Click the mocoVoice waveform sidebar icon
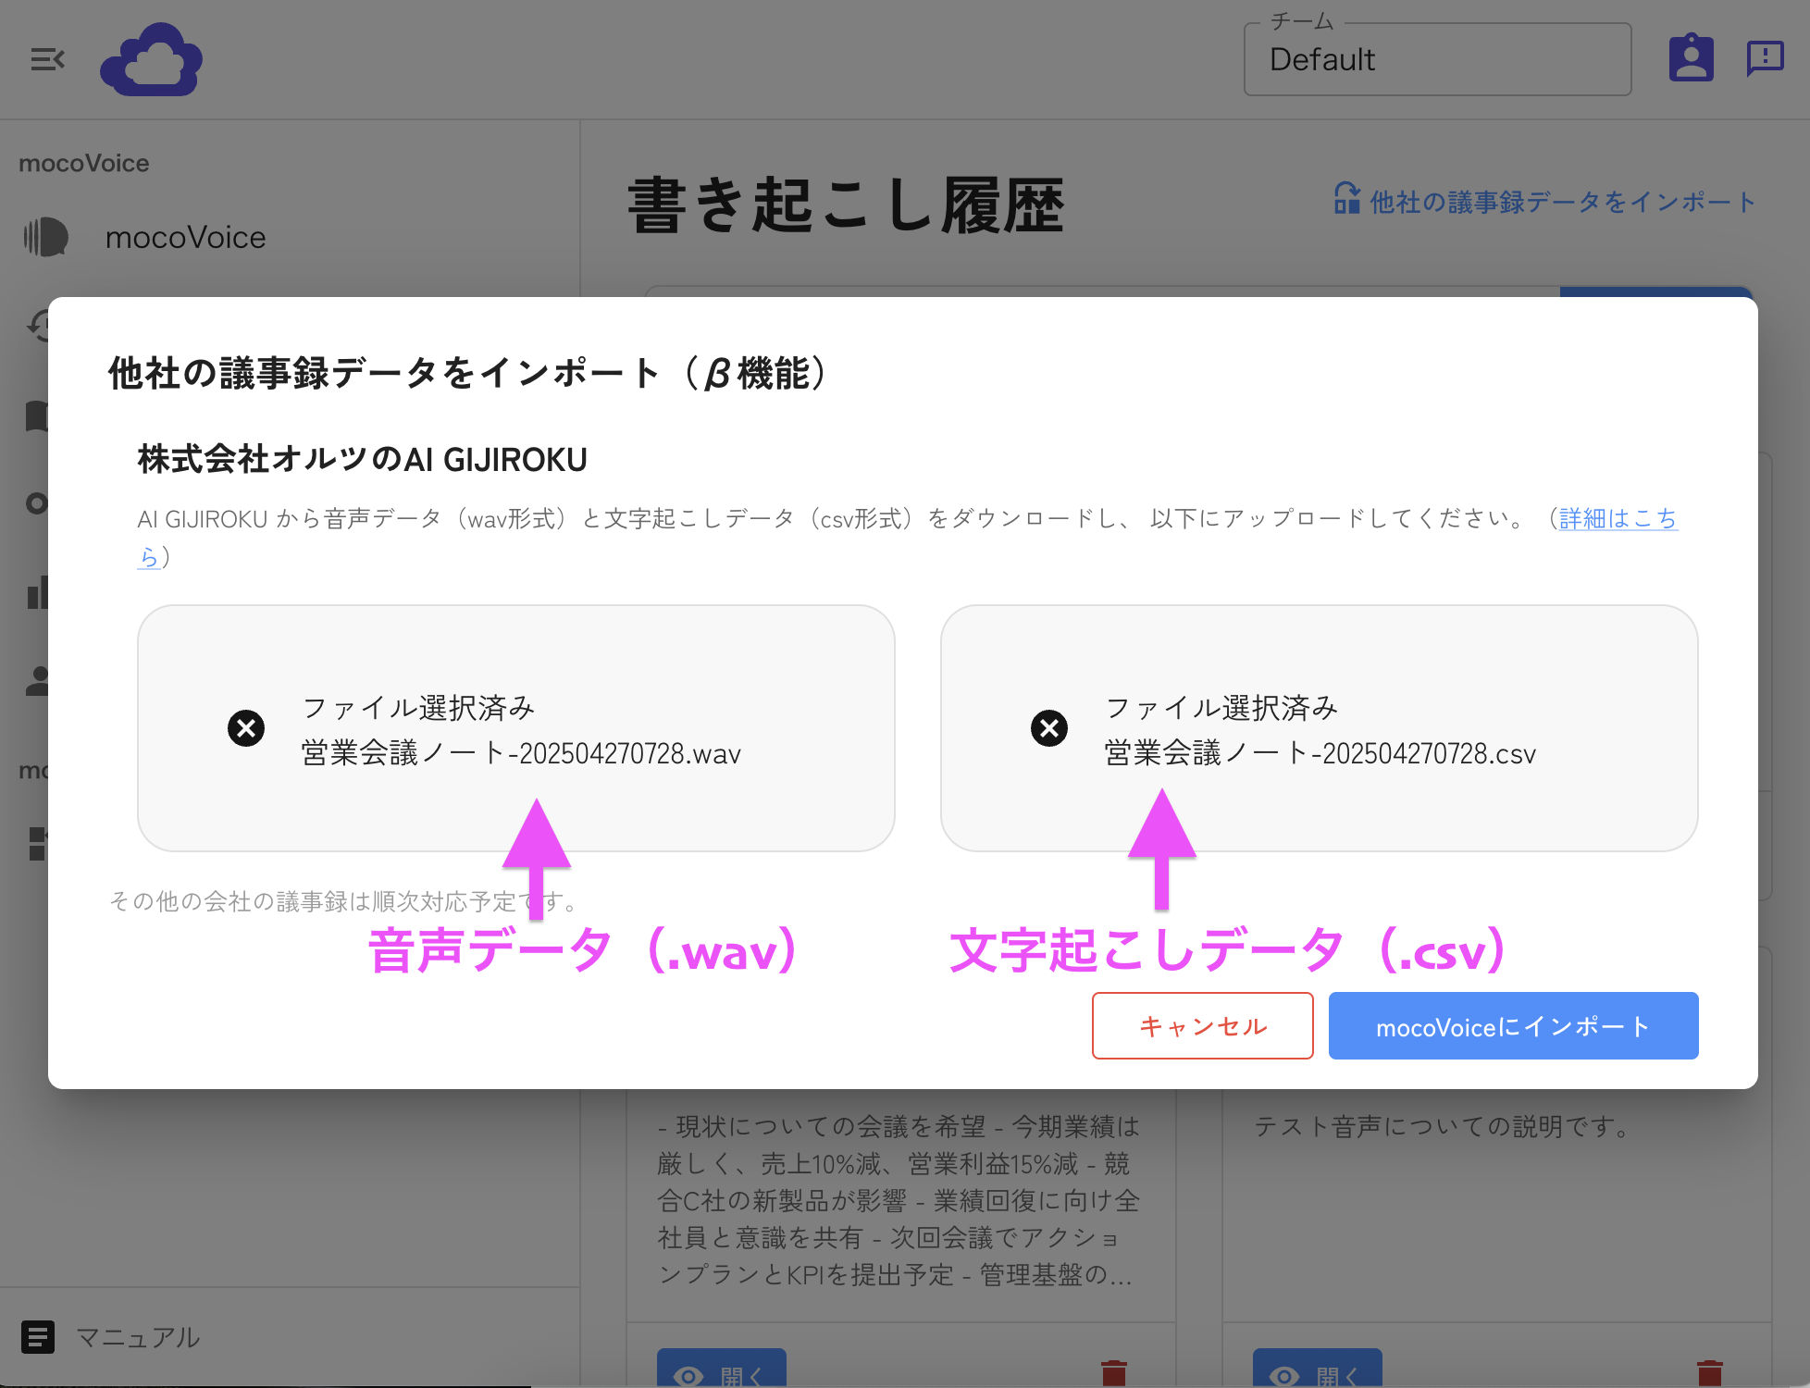The image size is (1810, 1388). 46,237
